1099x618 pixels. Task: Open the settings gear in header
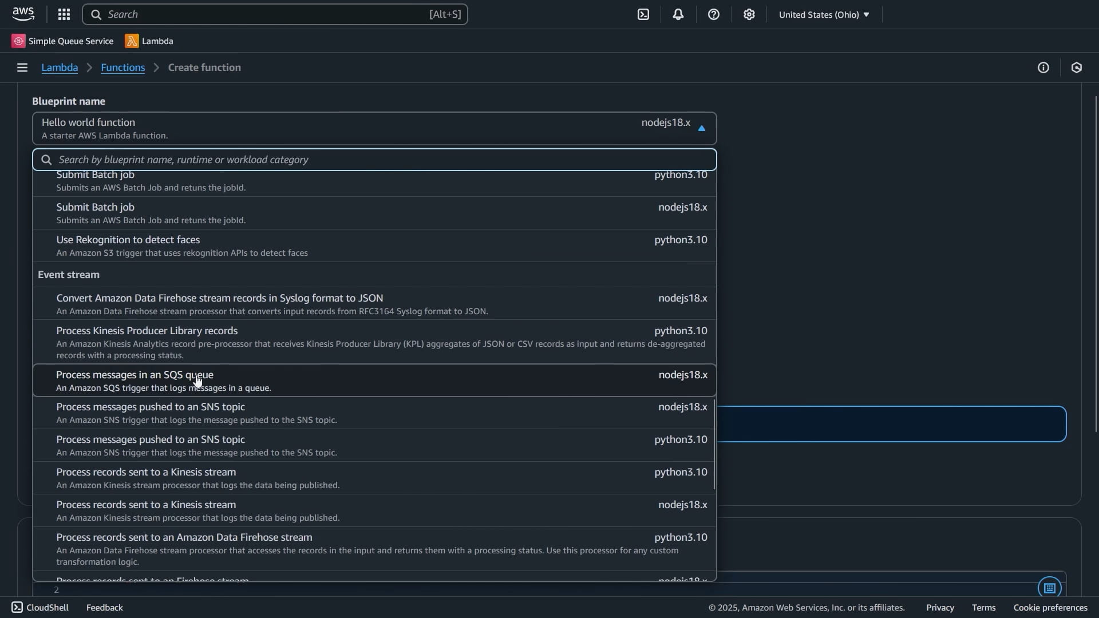tap(749, 15)
